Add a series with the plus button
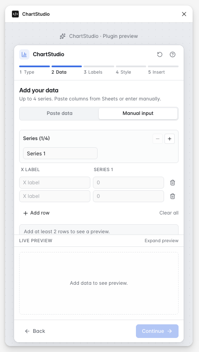The width and height of the screenshot is (199, 352). pyautogui.click(x=170, y=139)
